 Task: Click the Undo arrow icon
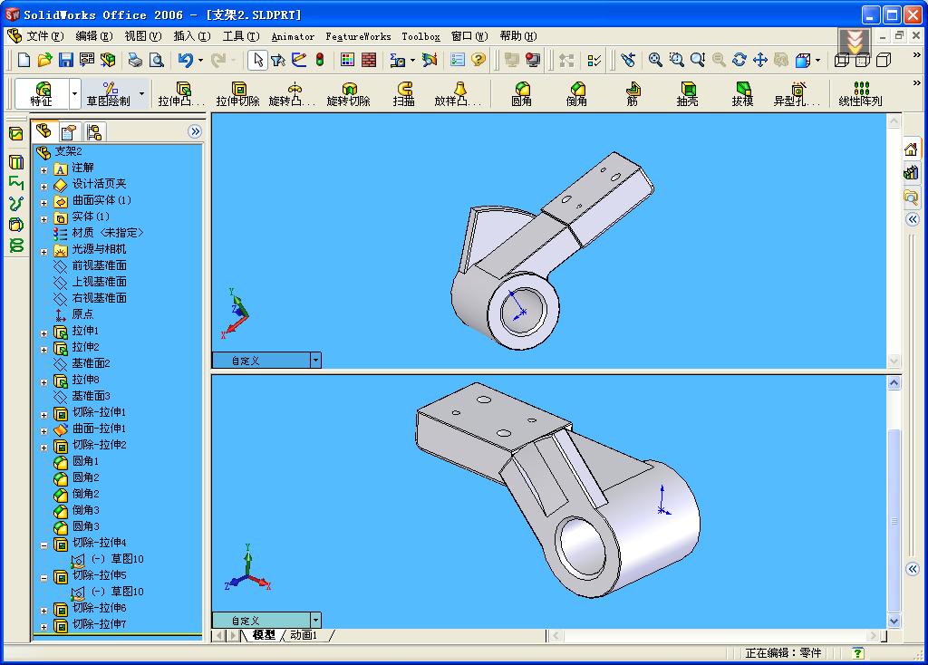click(x=185, y=60)
